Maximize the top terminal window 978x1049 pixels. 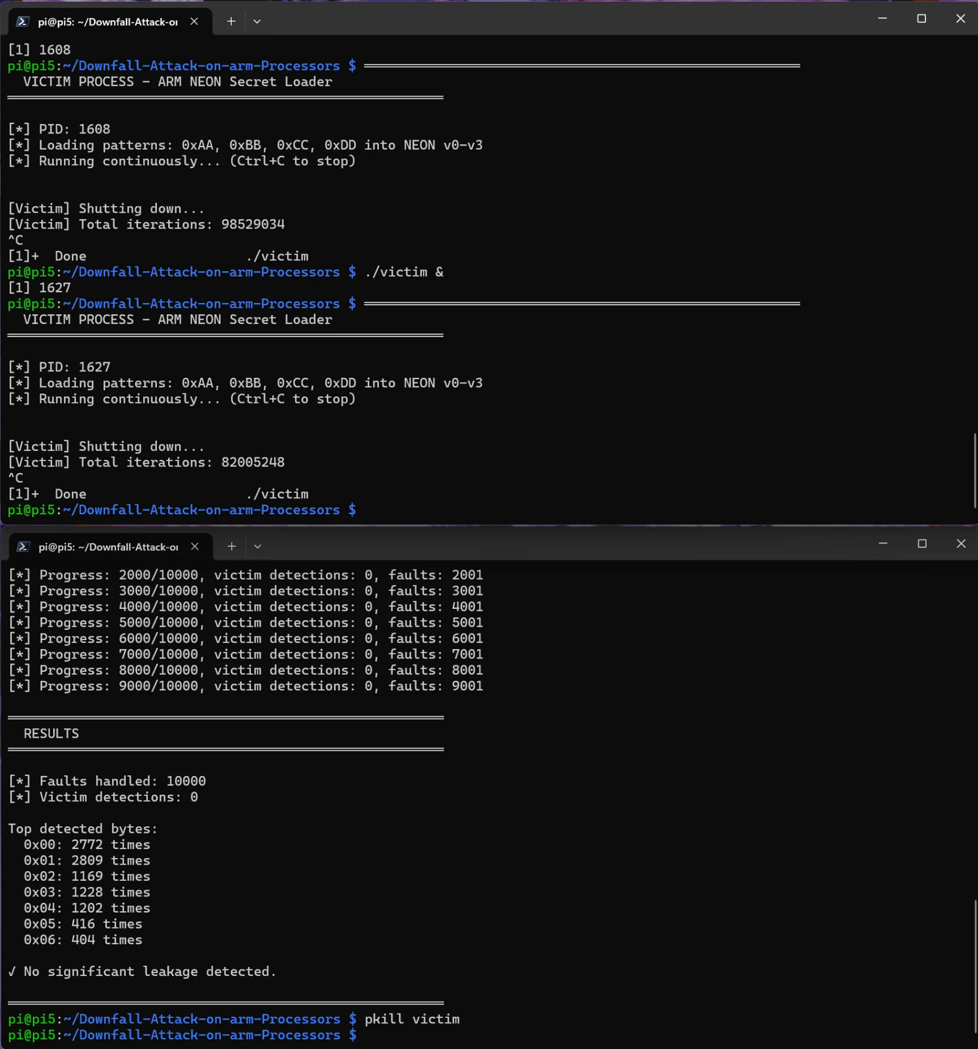(x=922, y=18)
